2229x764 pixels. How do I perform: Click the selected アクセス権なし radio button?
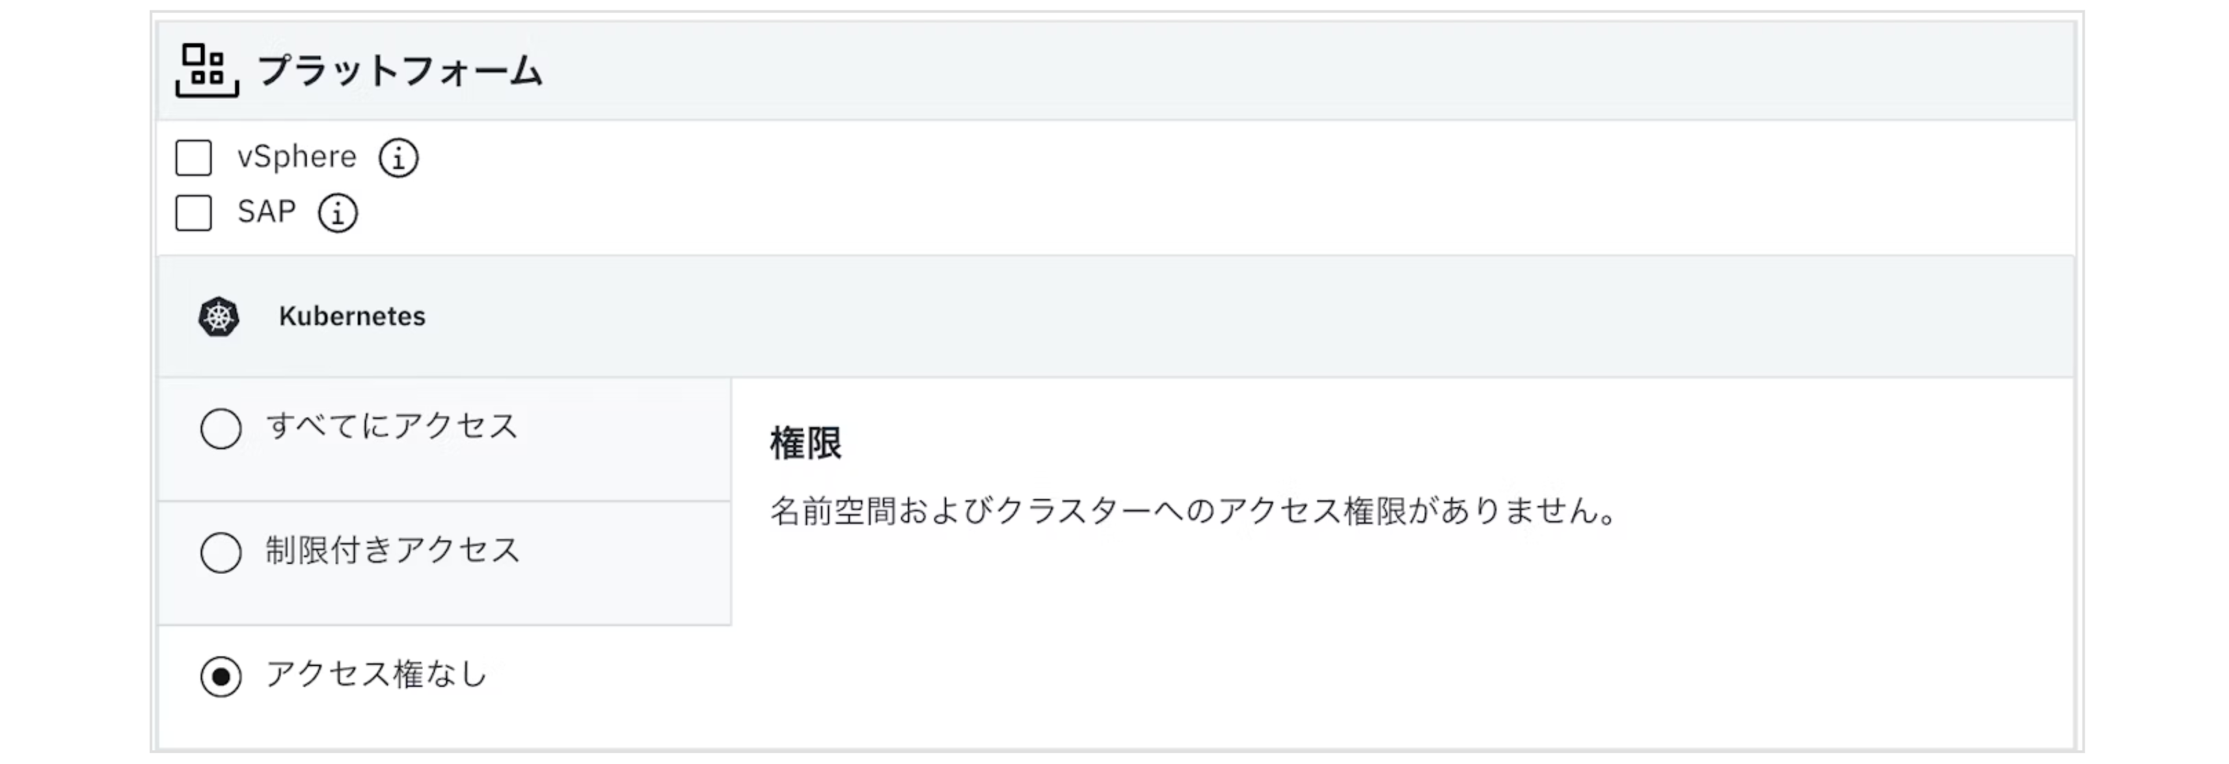point(221,677)
